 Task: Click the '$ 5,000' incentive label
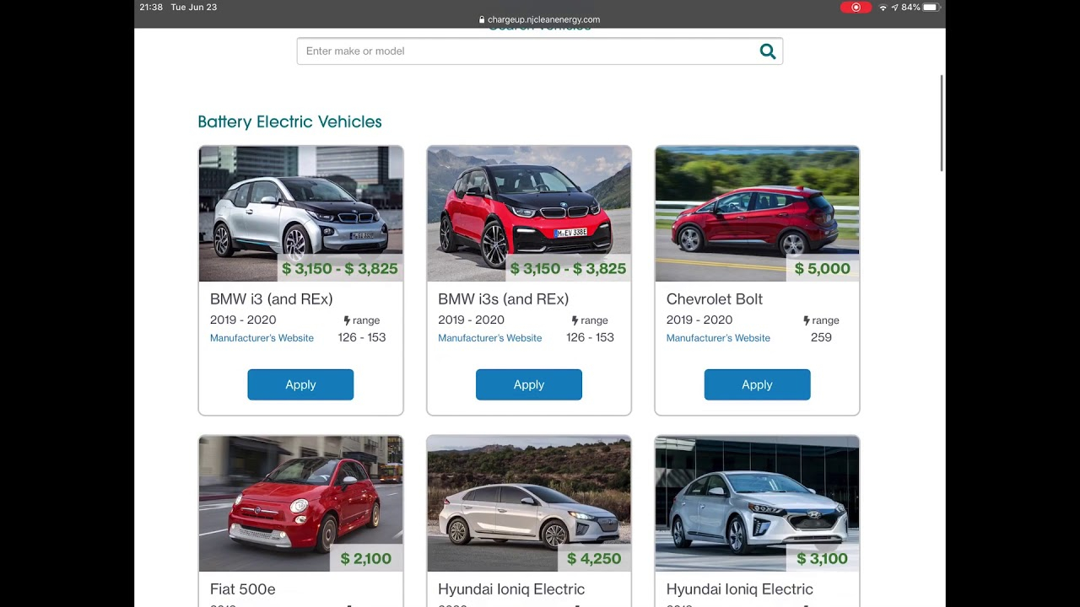[x=823, y=269]
